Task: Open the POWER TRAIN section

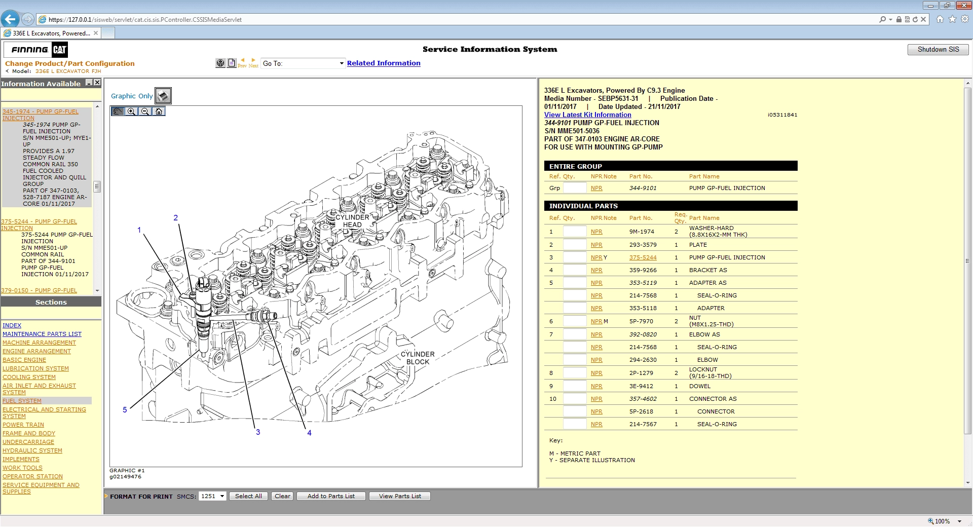Action: click(x=23, y=425)
